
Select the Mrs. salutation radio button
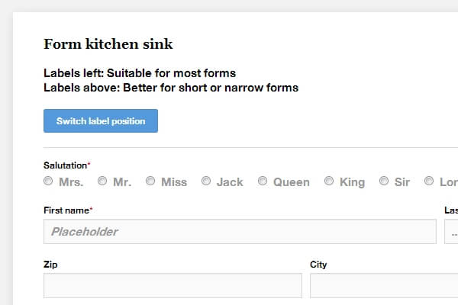[x=49, y=181]
